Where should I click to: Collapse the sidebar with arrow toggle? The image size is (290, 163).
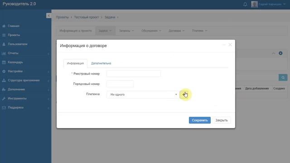[48, 16]
